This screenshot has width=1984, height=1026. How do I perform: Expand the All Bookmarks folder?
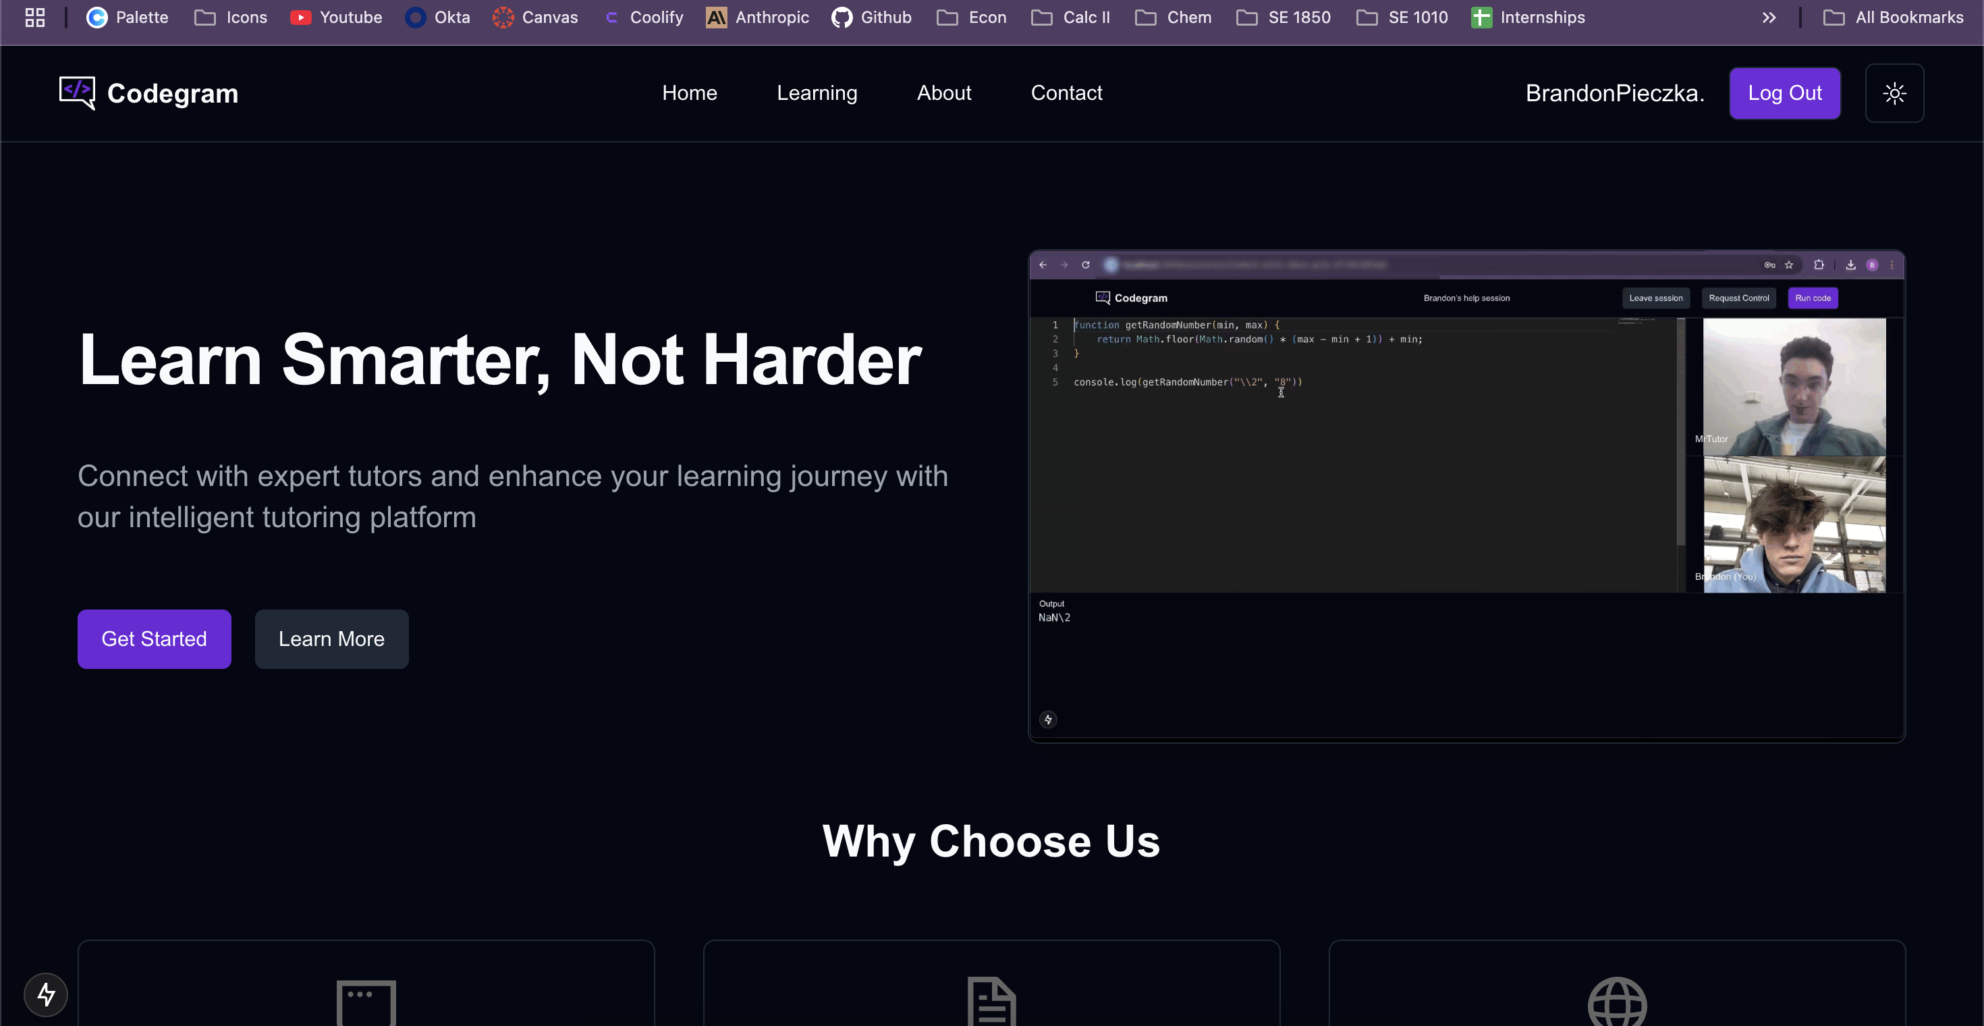pos(1894,17)
